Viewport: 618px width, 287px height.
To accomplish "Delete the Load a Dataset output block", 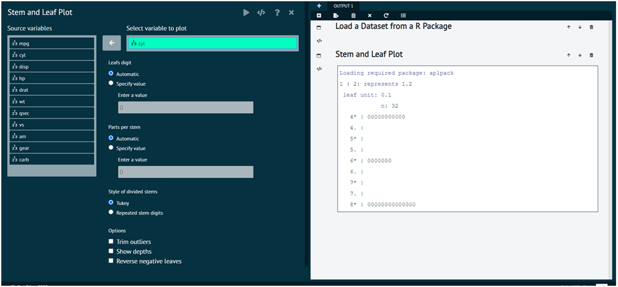I will [591, 27].
